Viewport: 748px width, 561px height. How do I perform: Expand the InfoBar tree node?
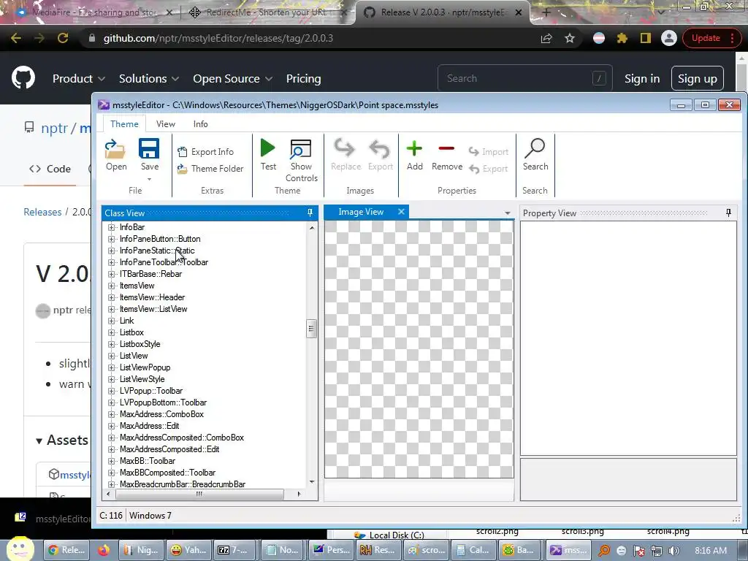112,227
